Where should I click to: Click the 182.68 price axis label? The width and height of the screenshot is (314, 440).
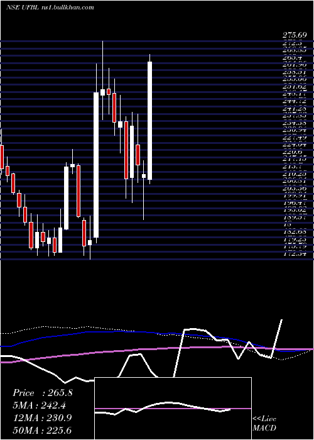tap(295, 233)
